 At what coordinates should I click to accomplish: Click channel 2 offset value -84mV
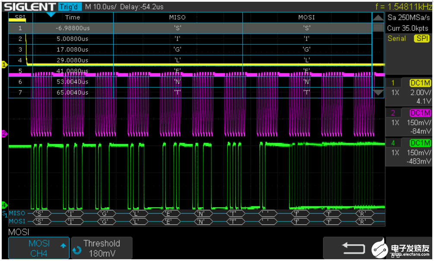click(x=421, y=131)
